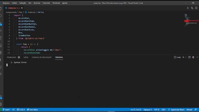Open changes compare icon in editor toolbar
199x112 pixels.
(192, 8)
